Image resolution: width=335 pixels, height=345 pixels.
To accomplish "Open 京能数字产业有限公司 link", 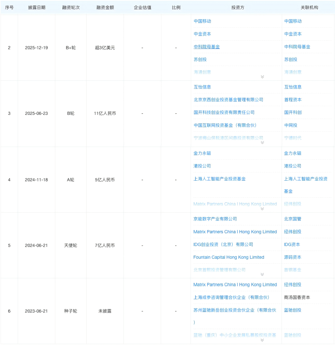I will pos(215,219).
